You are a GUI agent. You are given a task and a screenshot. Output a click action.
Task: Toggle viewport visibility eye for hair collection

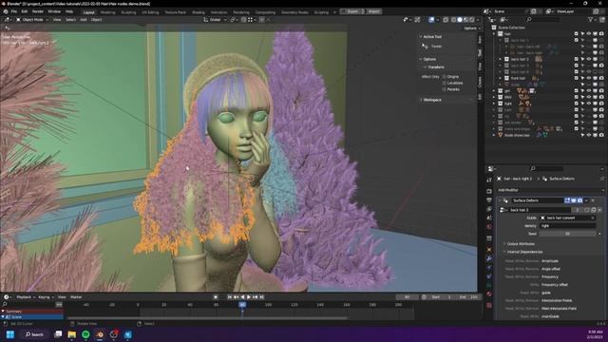click(x=589, y=34)
